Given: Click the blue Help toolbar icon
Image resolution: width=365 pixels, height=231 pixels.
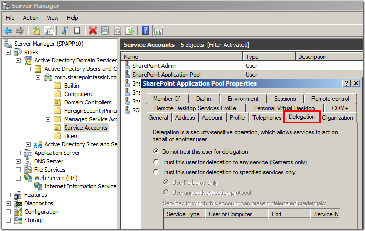Looking at the screenshot, I should tap(145, 30).
